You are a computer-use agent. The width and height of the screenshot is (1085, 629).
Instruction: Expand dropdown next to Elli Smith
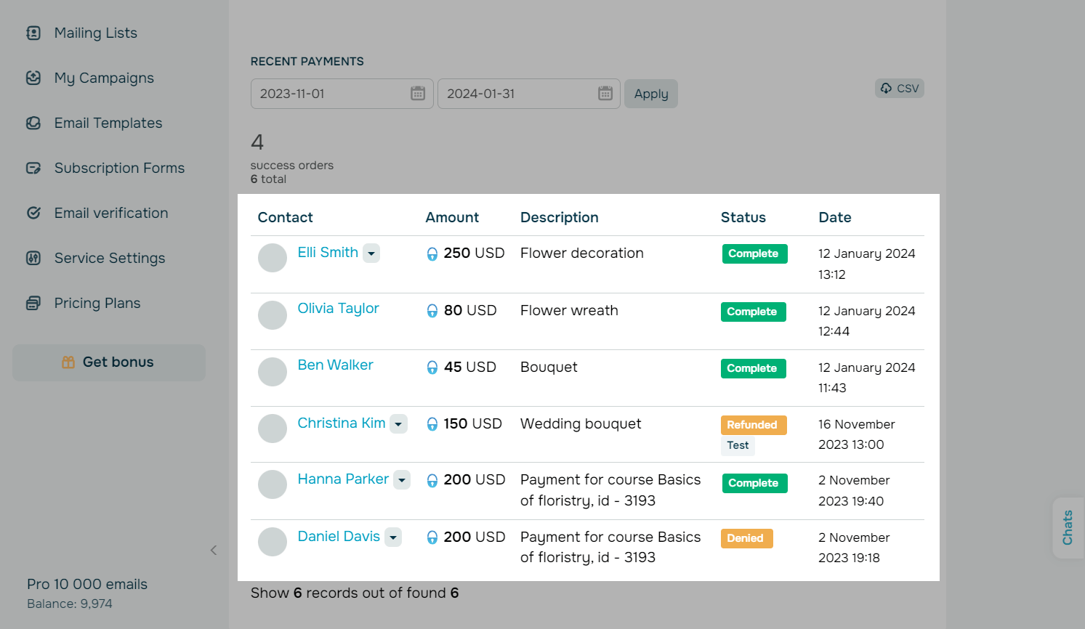pyautogui.click(x=371, y=253)
